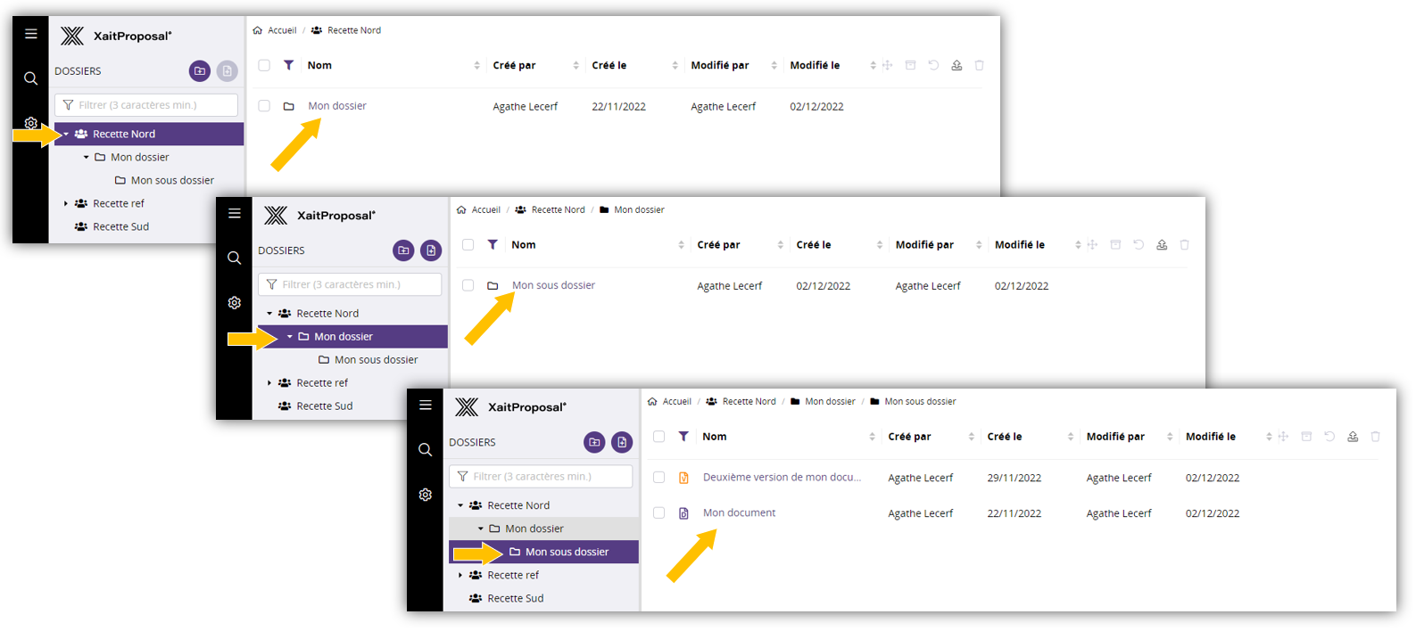Viewport: 1416px width, 631px height.
Task: Tick the checkbox beside Mon document
Action: (x=659, y=513)
